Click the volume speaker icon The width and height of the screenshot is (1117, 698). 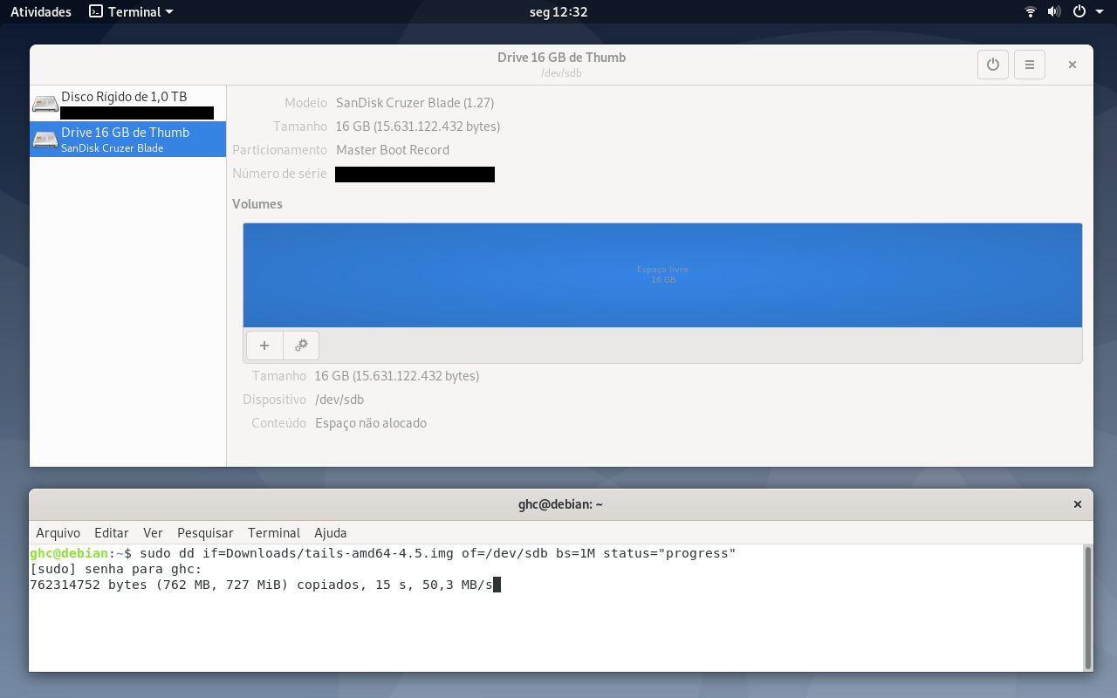point(1053,11)
